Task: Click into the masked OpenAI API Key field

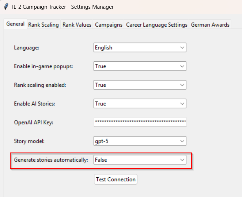Action: 140,122
